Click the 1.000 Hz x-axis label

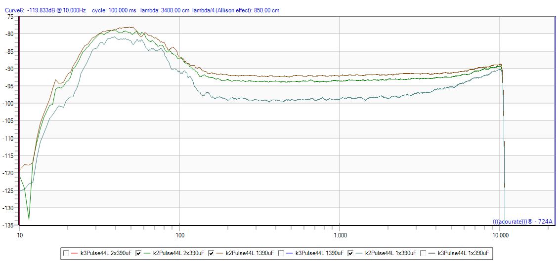pyautogui.click(x=340, y=235)
